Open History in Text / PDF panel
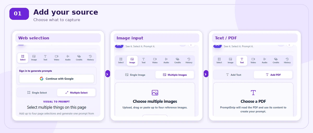 click(x=287, y=61)
